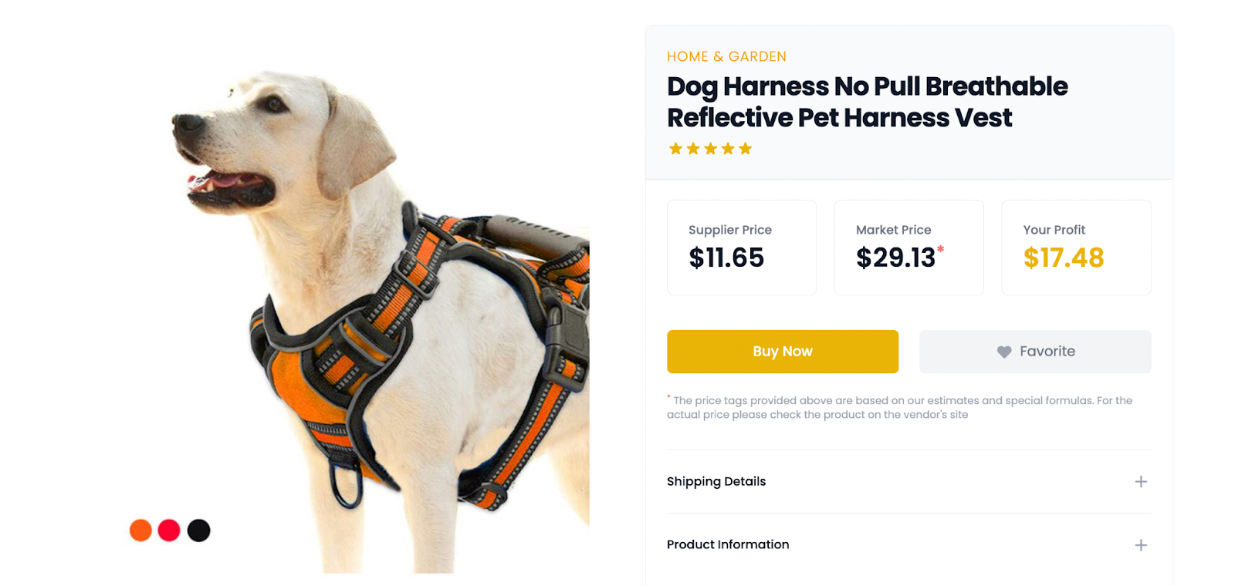Click the Your Profit card
This screenshot has height=586, width=1235.
[x=1076, y=248]
